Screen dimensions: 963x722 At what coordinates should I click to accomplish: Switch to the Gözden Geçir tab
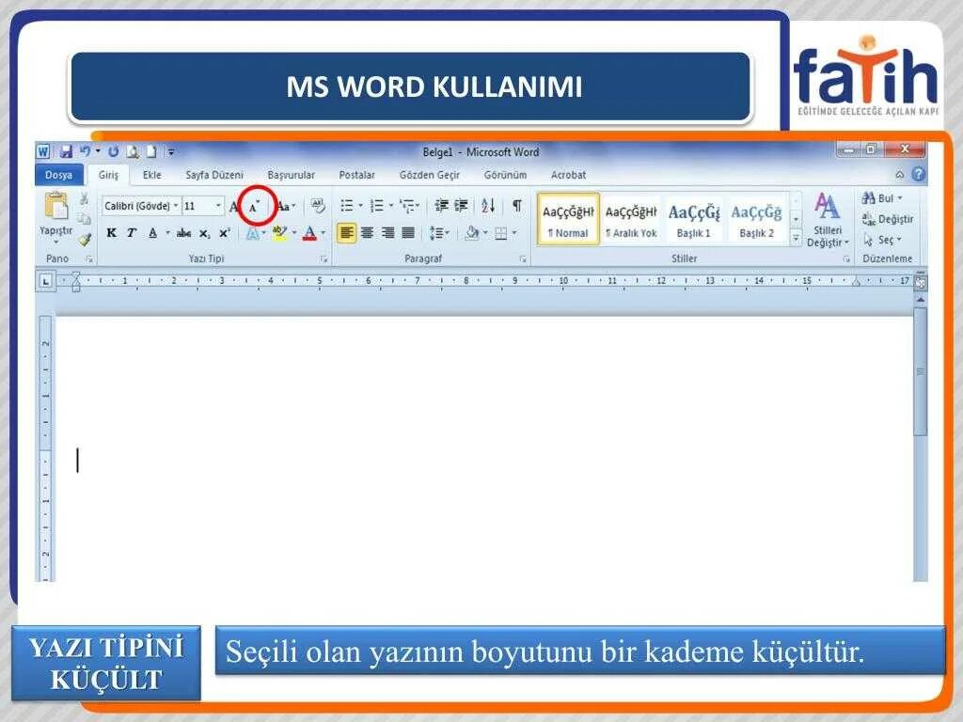(429, 175)
